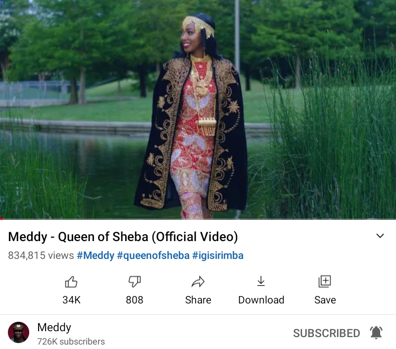This screenshot has width=396, height=349.
Task: Open Meddy channel avatar
Action: point(18,332)
